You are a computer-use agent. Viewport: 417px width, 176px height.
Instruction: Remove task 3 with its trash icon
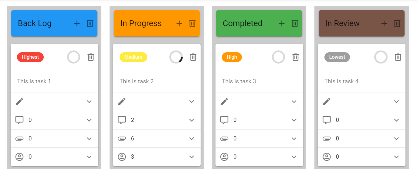296,57
